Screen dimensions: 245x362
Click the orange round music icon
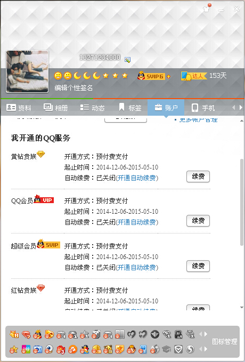coord(72,349)
